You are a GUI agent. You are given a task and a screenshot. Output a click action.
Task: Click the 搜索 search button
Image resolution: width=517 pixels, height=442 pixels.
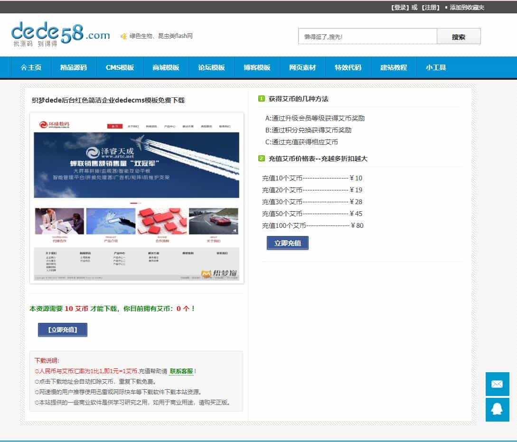coord(459,36)
